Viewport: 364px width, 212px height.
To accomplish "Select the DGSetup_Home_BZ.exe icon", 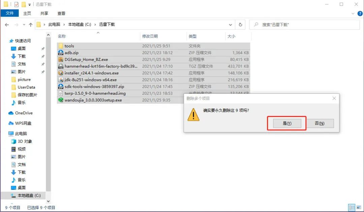I will coord(61,59).
